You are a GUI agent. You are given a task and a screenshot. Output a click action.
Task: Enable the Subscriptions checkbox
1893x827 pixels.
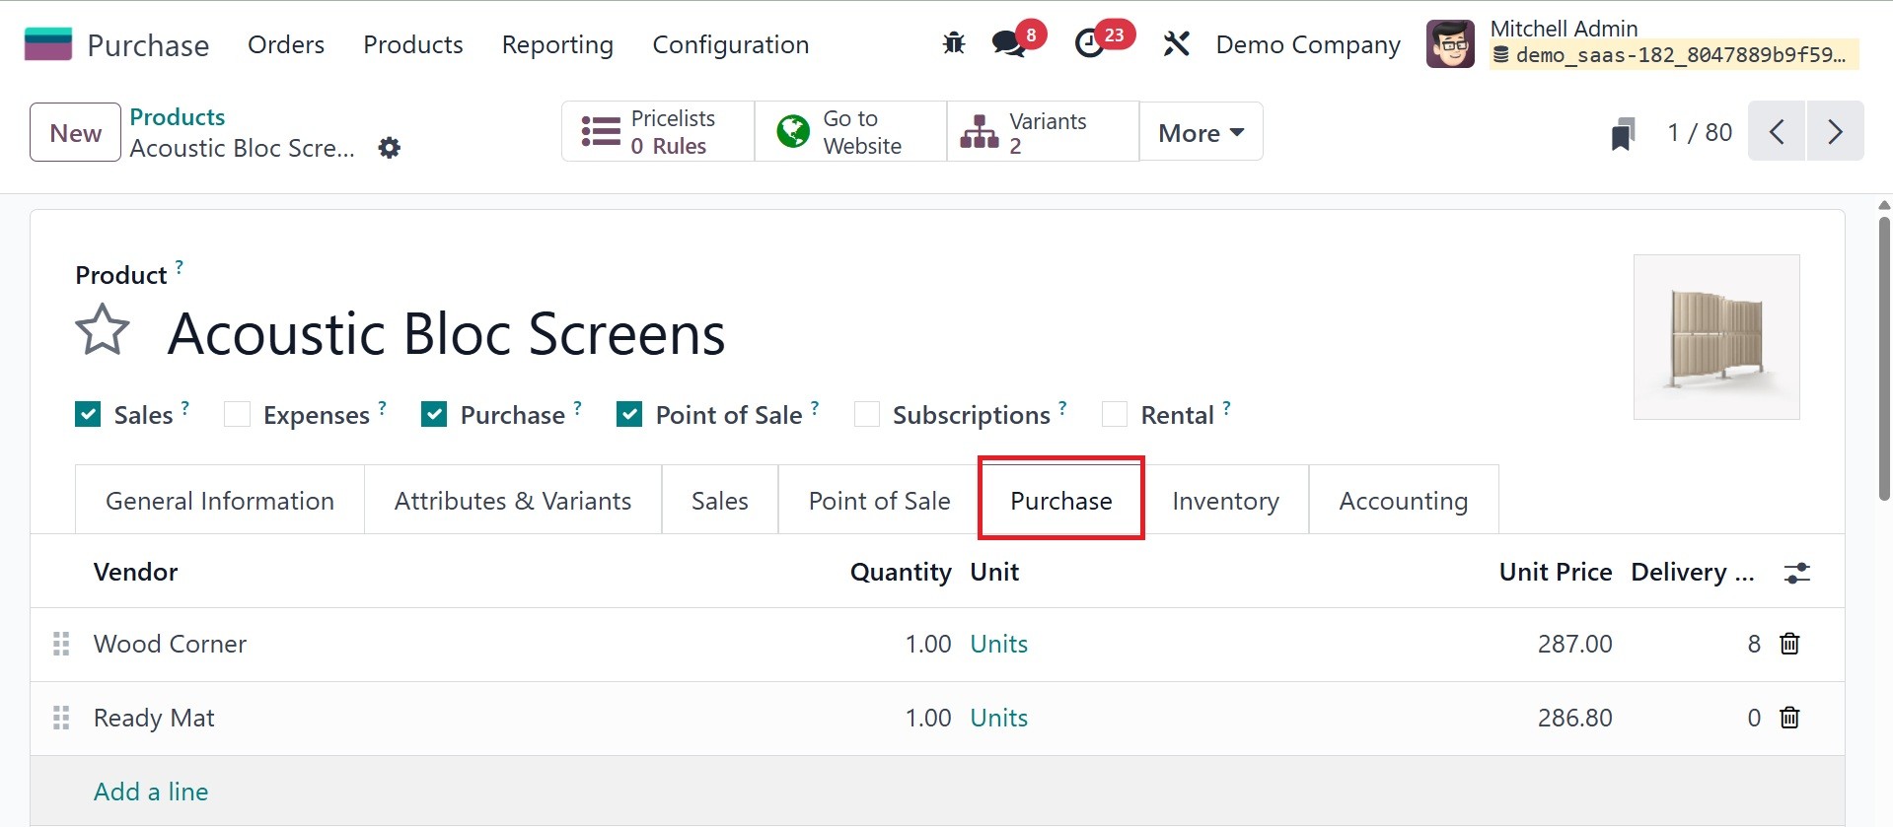(x=867, y=414)
